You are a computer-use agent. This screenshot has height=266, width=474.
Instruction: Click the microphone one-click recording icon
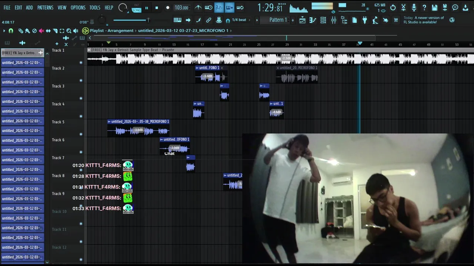click(x=414, y=7)
